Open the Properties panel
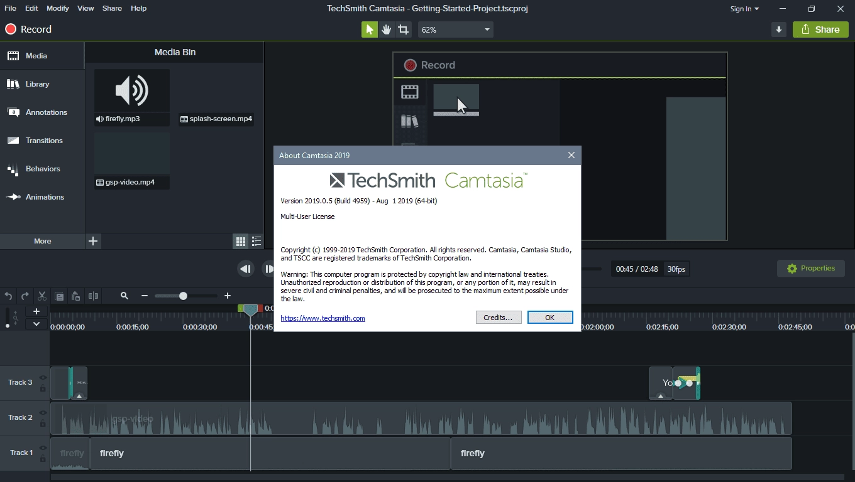Screen dimensions: 855x482 click(x=811, y=269)
